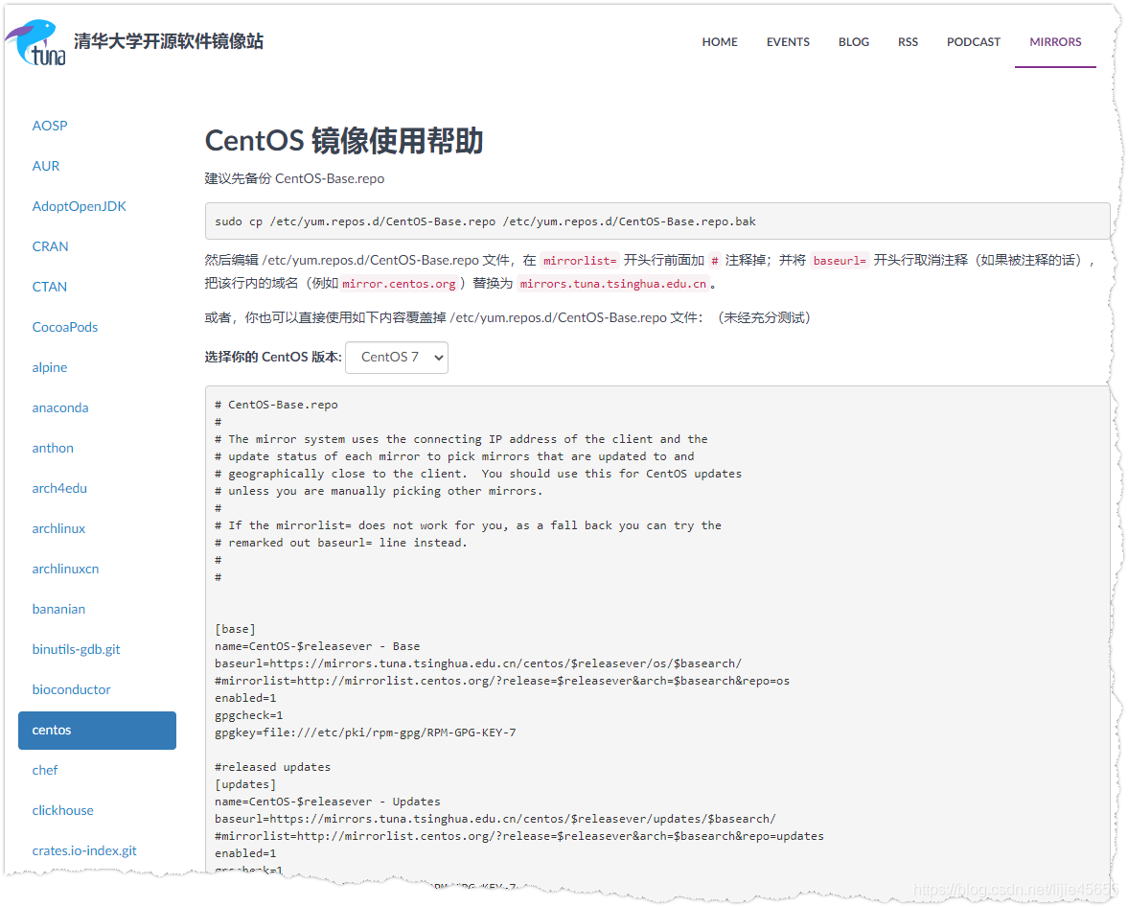
Task: Click the [base] section line
Action: coord(235,629)
